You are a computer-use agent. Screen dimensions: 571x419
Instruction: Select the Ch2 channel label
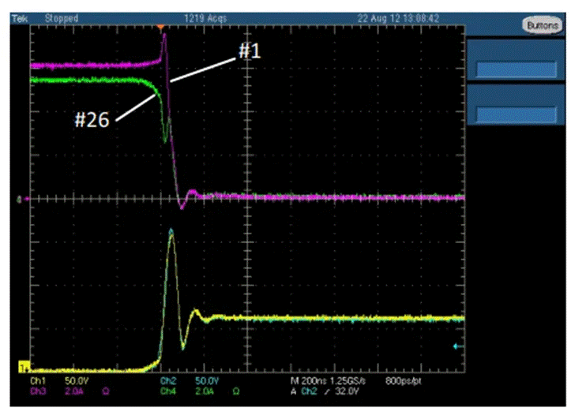168,381
